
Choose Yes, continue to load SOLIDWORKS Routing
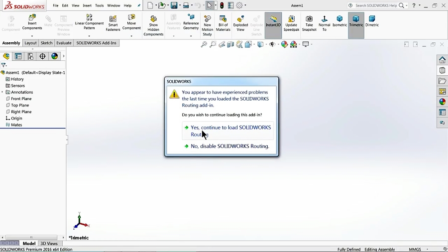click(x=228, y=131)
